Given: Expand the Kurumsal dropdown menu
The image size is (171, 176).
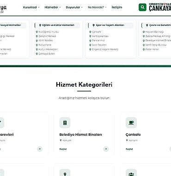Looking at the screenshot, I should 31,7.
